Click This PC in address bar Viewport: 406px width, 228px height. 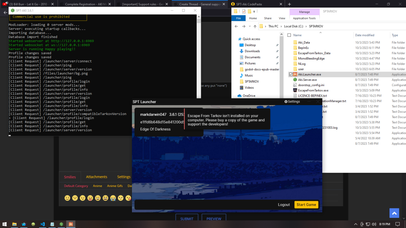click(x=273, y=26)
